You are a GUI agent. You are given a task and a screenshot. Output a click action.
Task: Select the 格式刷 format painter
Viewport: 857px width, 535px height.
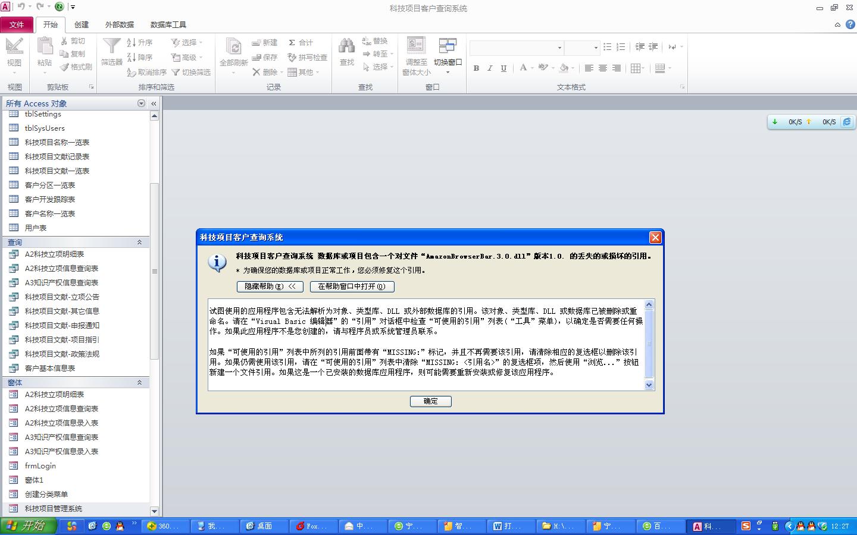click(x=76, y=67)
